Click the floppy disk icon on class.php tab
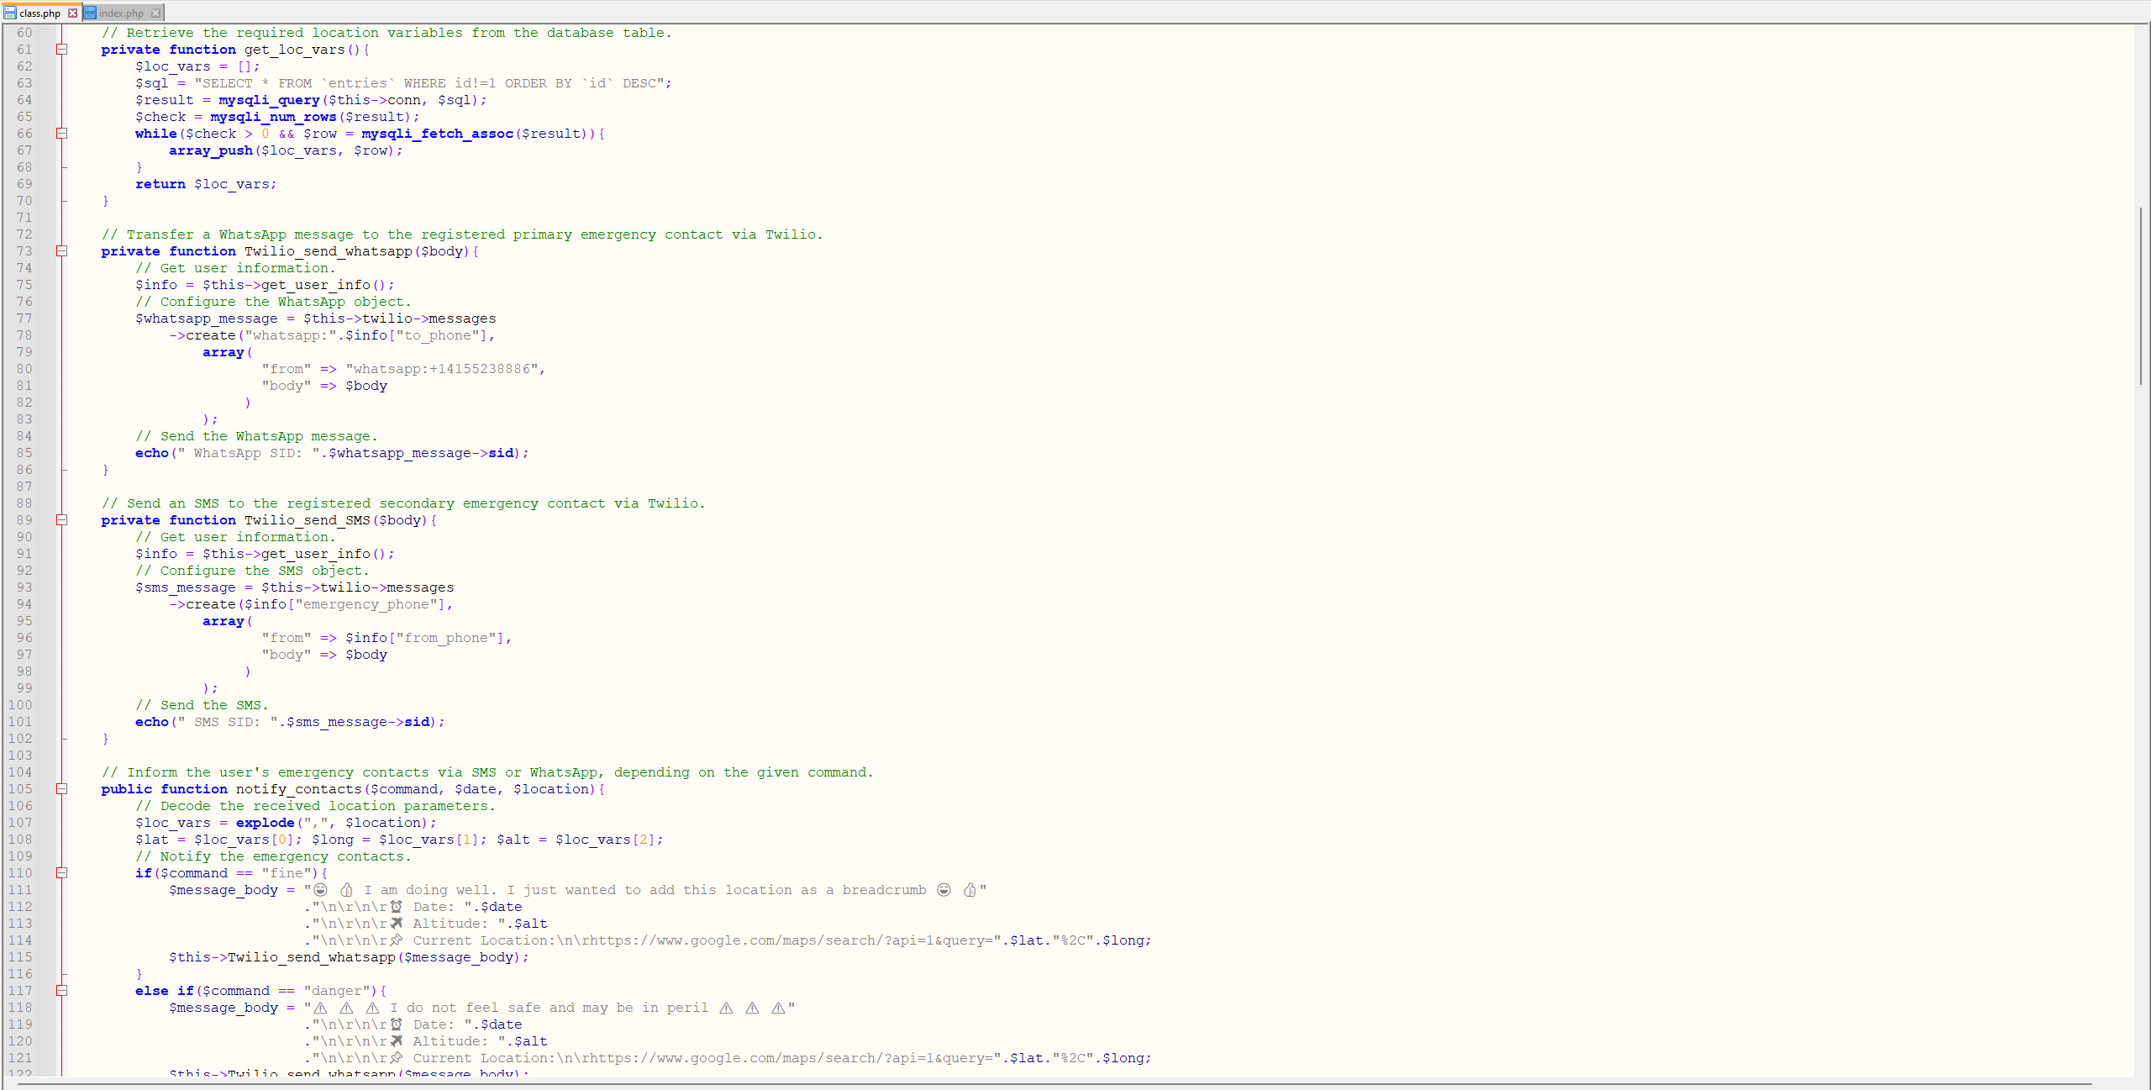The image size is (2151, 1090). click(x=11, y=13)
